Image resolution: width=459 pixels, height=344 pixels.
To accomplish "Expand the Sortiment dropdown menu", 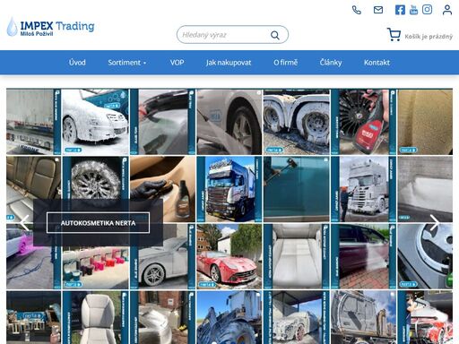I will tap(127, 63).
